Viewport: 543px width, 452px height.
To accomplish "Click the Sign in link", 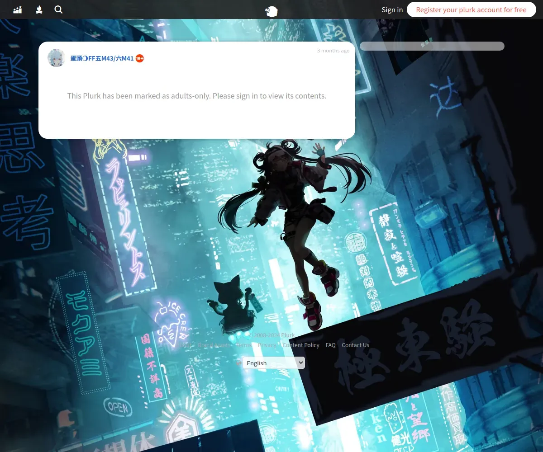I will [x=392, y=9].
